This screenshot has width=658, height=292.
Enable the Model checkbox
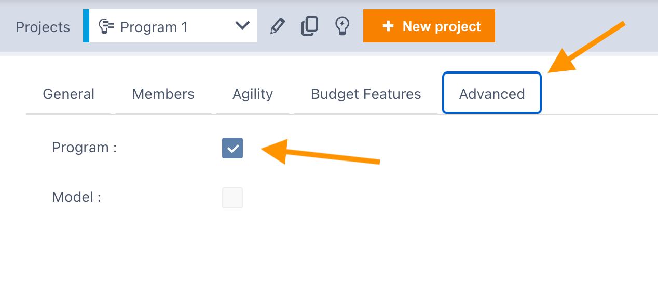point(232,198)
